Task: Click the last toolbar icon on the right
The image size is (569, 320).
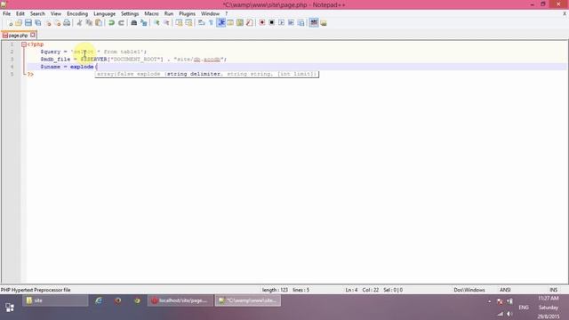Action: point(324,23)
